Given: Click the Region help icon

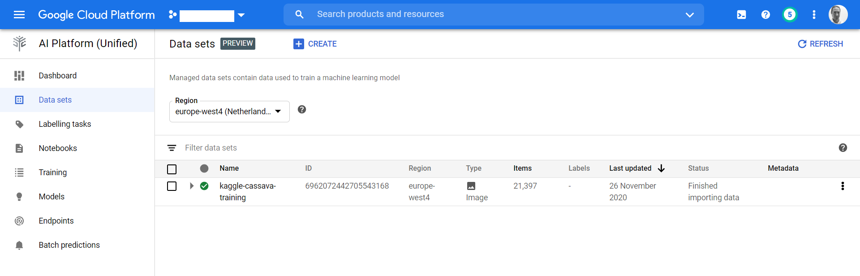Looking at the screenshot, I should 302,110.
